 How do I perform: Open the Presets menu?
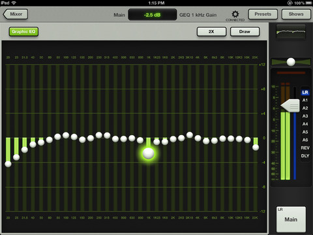263,14
